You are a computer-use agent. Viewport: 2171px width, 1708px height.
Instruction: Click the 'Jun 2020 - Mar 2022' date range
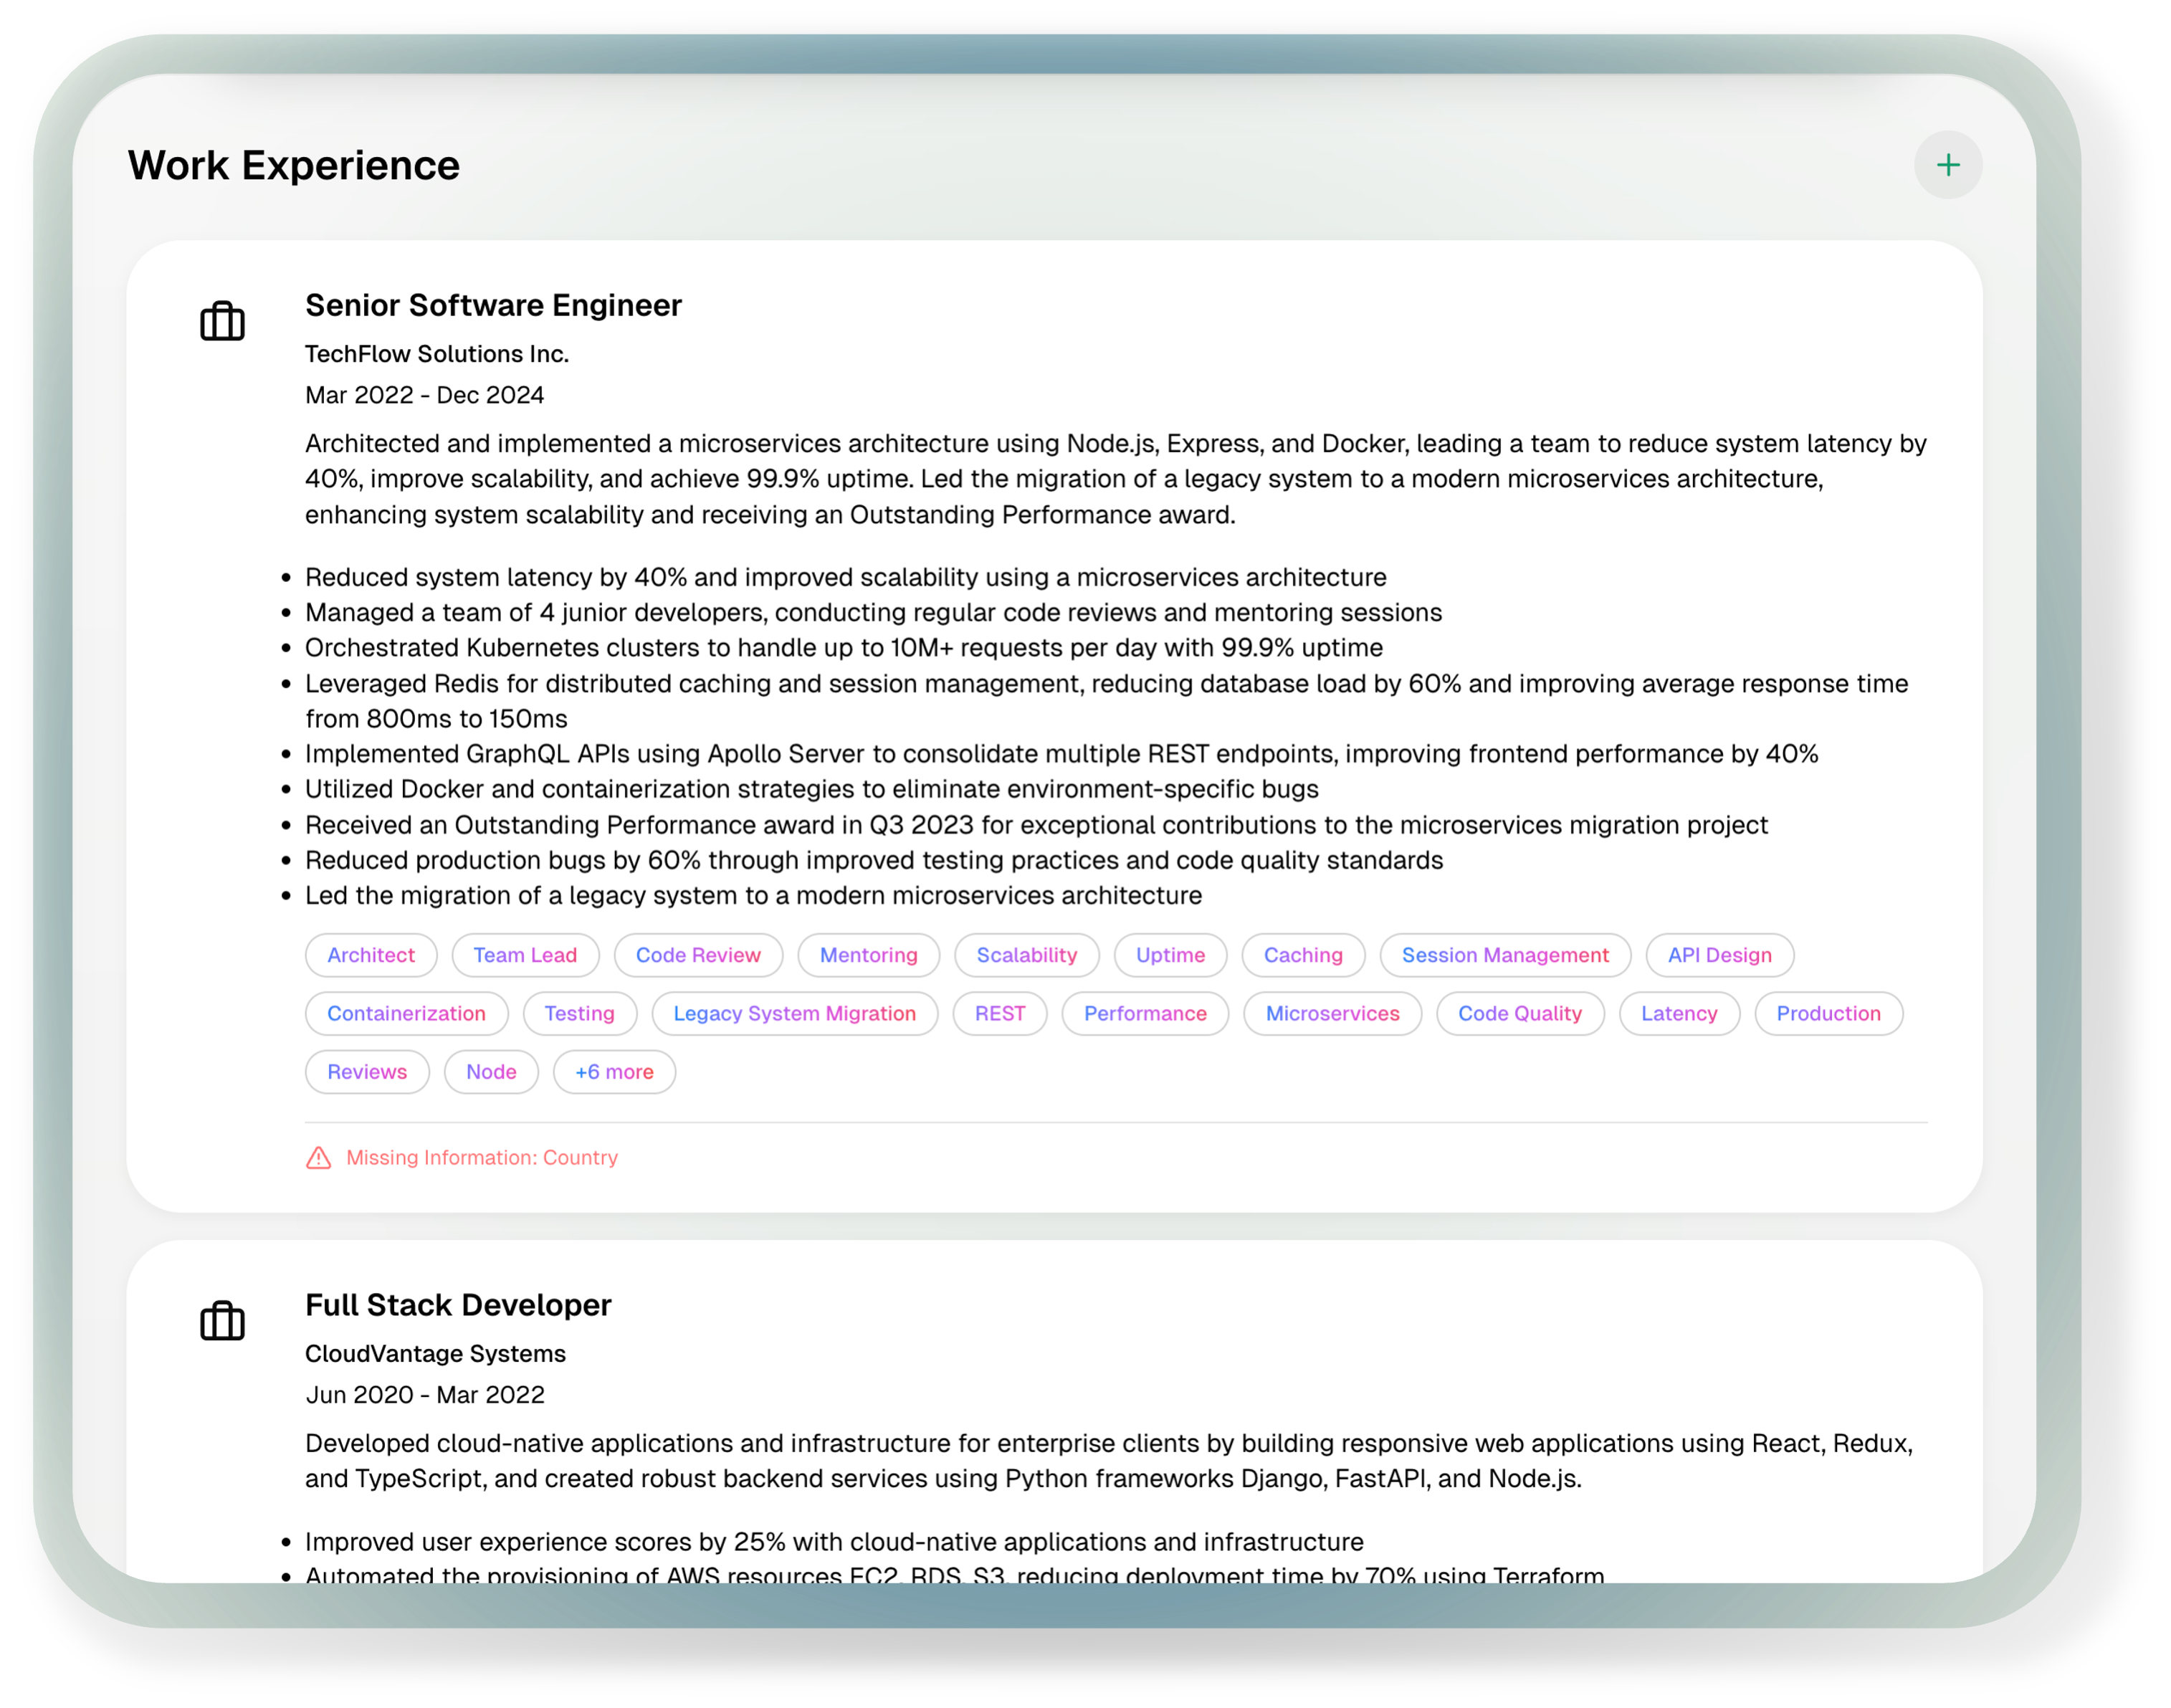pos(425,1394)
